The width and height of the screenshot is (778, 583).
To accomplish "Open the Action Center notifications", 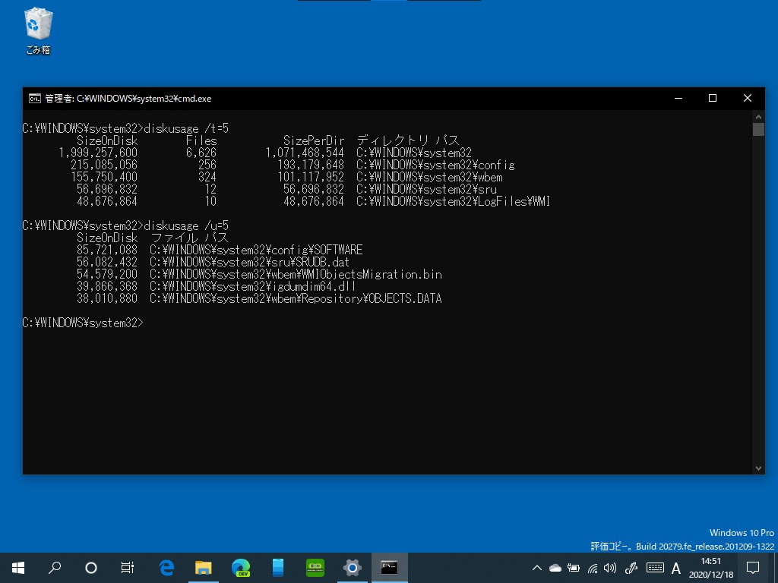I will (753, 568).
